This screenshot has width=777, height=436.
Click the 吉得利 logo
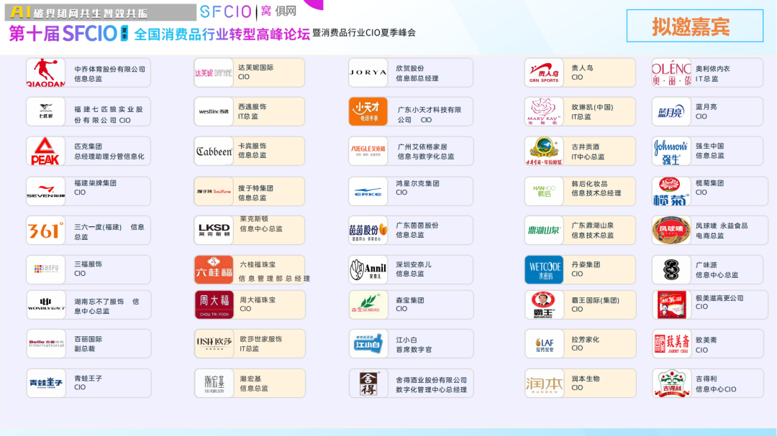671,383
